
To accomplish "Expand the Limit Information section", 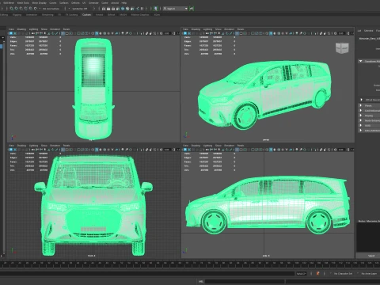I will point(361,110).
